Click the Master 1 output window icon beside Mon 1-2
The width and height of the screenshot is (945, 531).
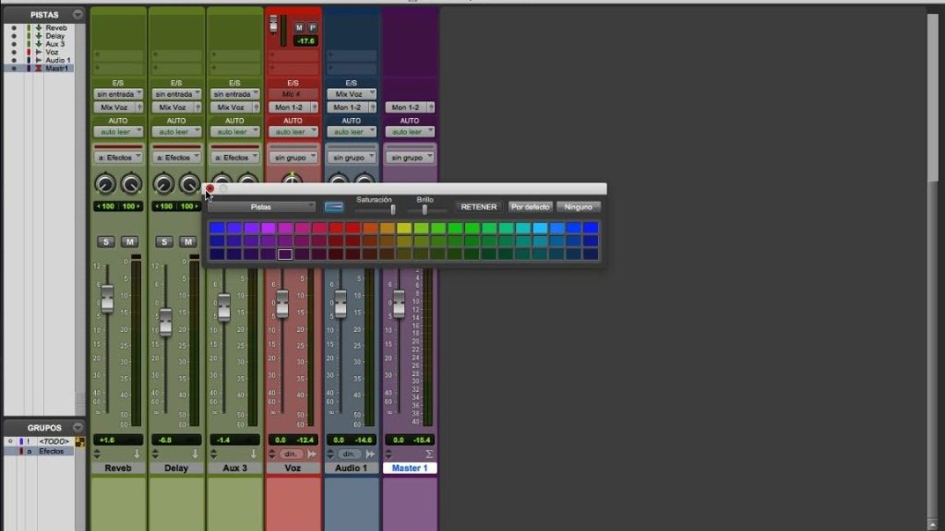click(x=431, y=107)
